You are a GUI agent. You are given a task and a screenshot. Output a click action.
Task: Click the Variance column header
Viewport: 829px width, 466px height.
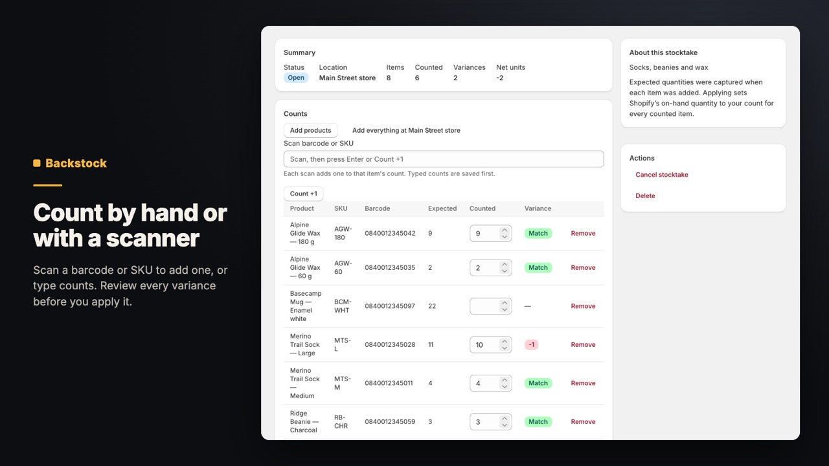click(538, 208)
